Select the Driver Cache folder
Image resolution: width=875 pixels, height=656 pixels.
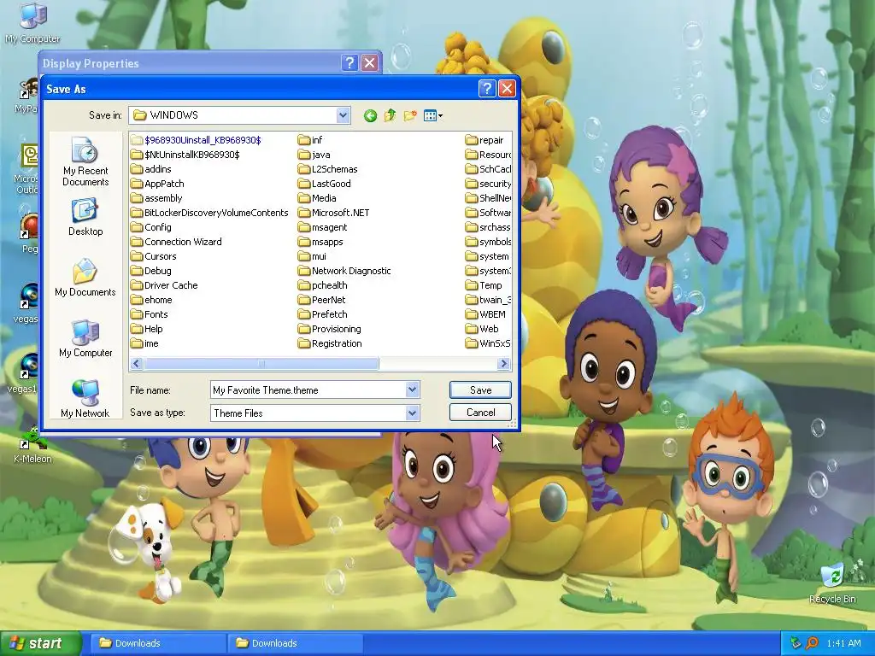pyautogui.click(x=164, y=285)
